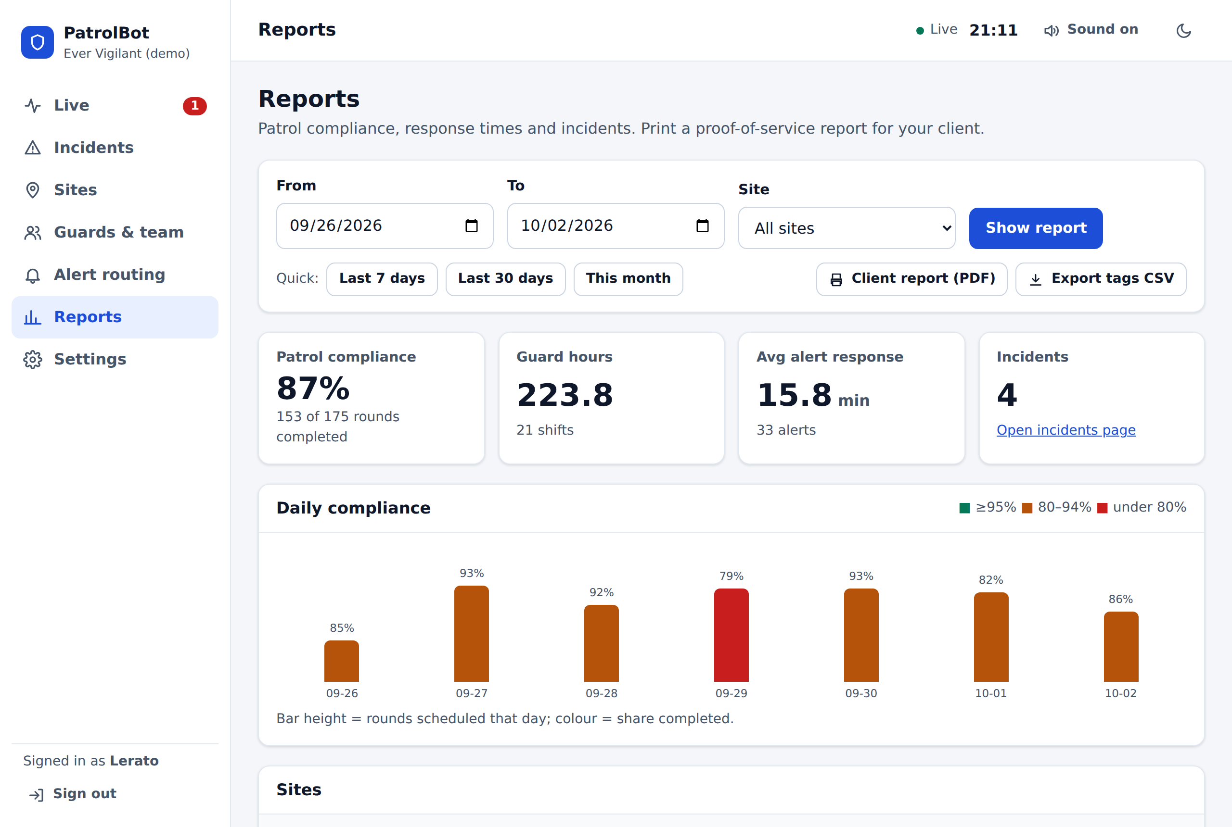This screenshot has height=827, width=1232.
Task: Click the 10-02 compliance bar
Action: [1121, 647]
